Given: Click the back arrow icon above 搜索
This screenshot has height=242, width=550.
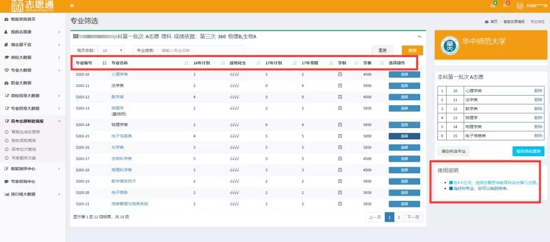Looking at the screenshot, I should click(419, 37).
